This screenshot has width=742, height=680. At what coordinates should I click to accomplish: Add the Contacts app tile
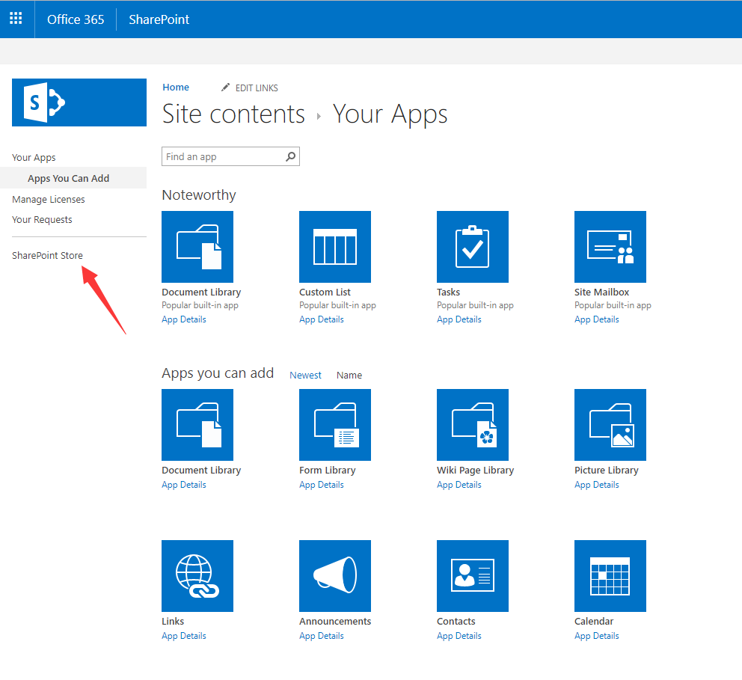[x=473, y=575]
